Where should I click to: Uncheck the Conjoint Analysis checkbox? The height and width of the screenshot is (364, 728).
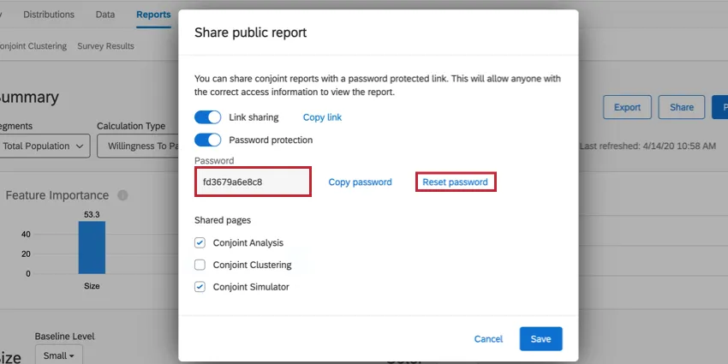click(200, 243)
